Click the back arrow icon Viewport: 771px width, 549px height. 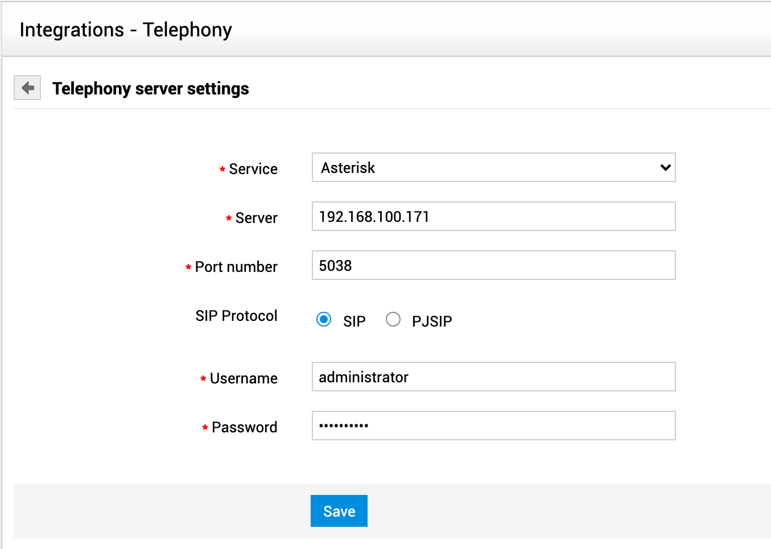coord(27,88)
